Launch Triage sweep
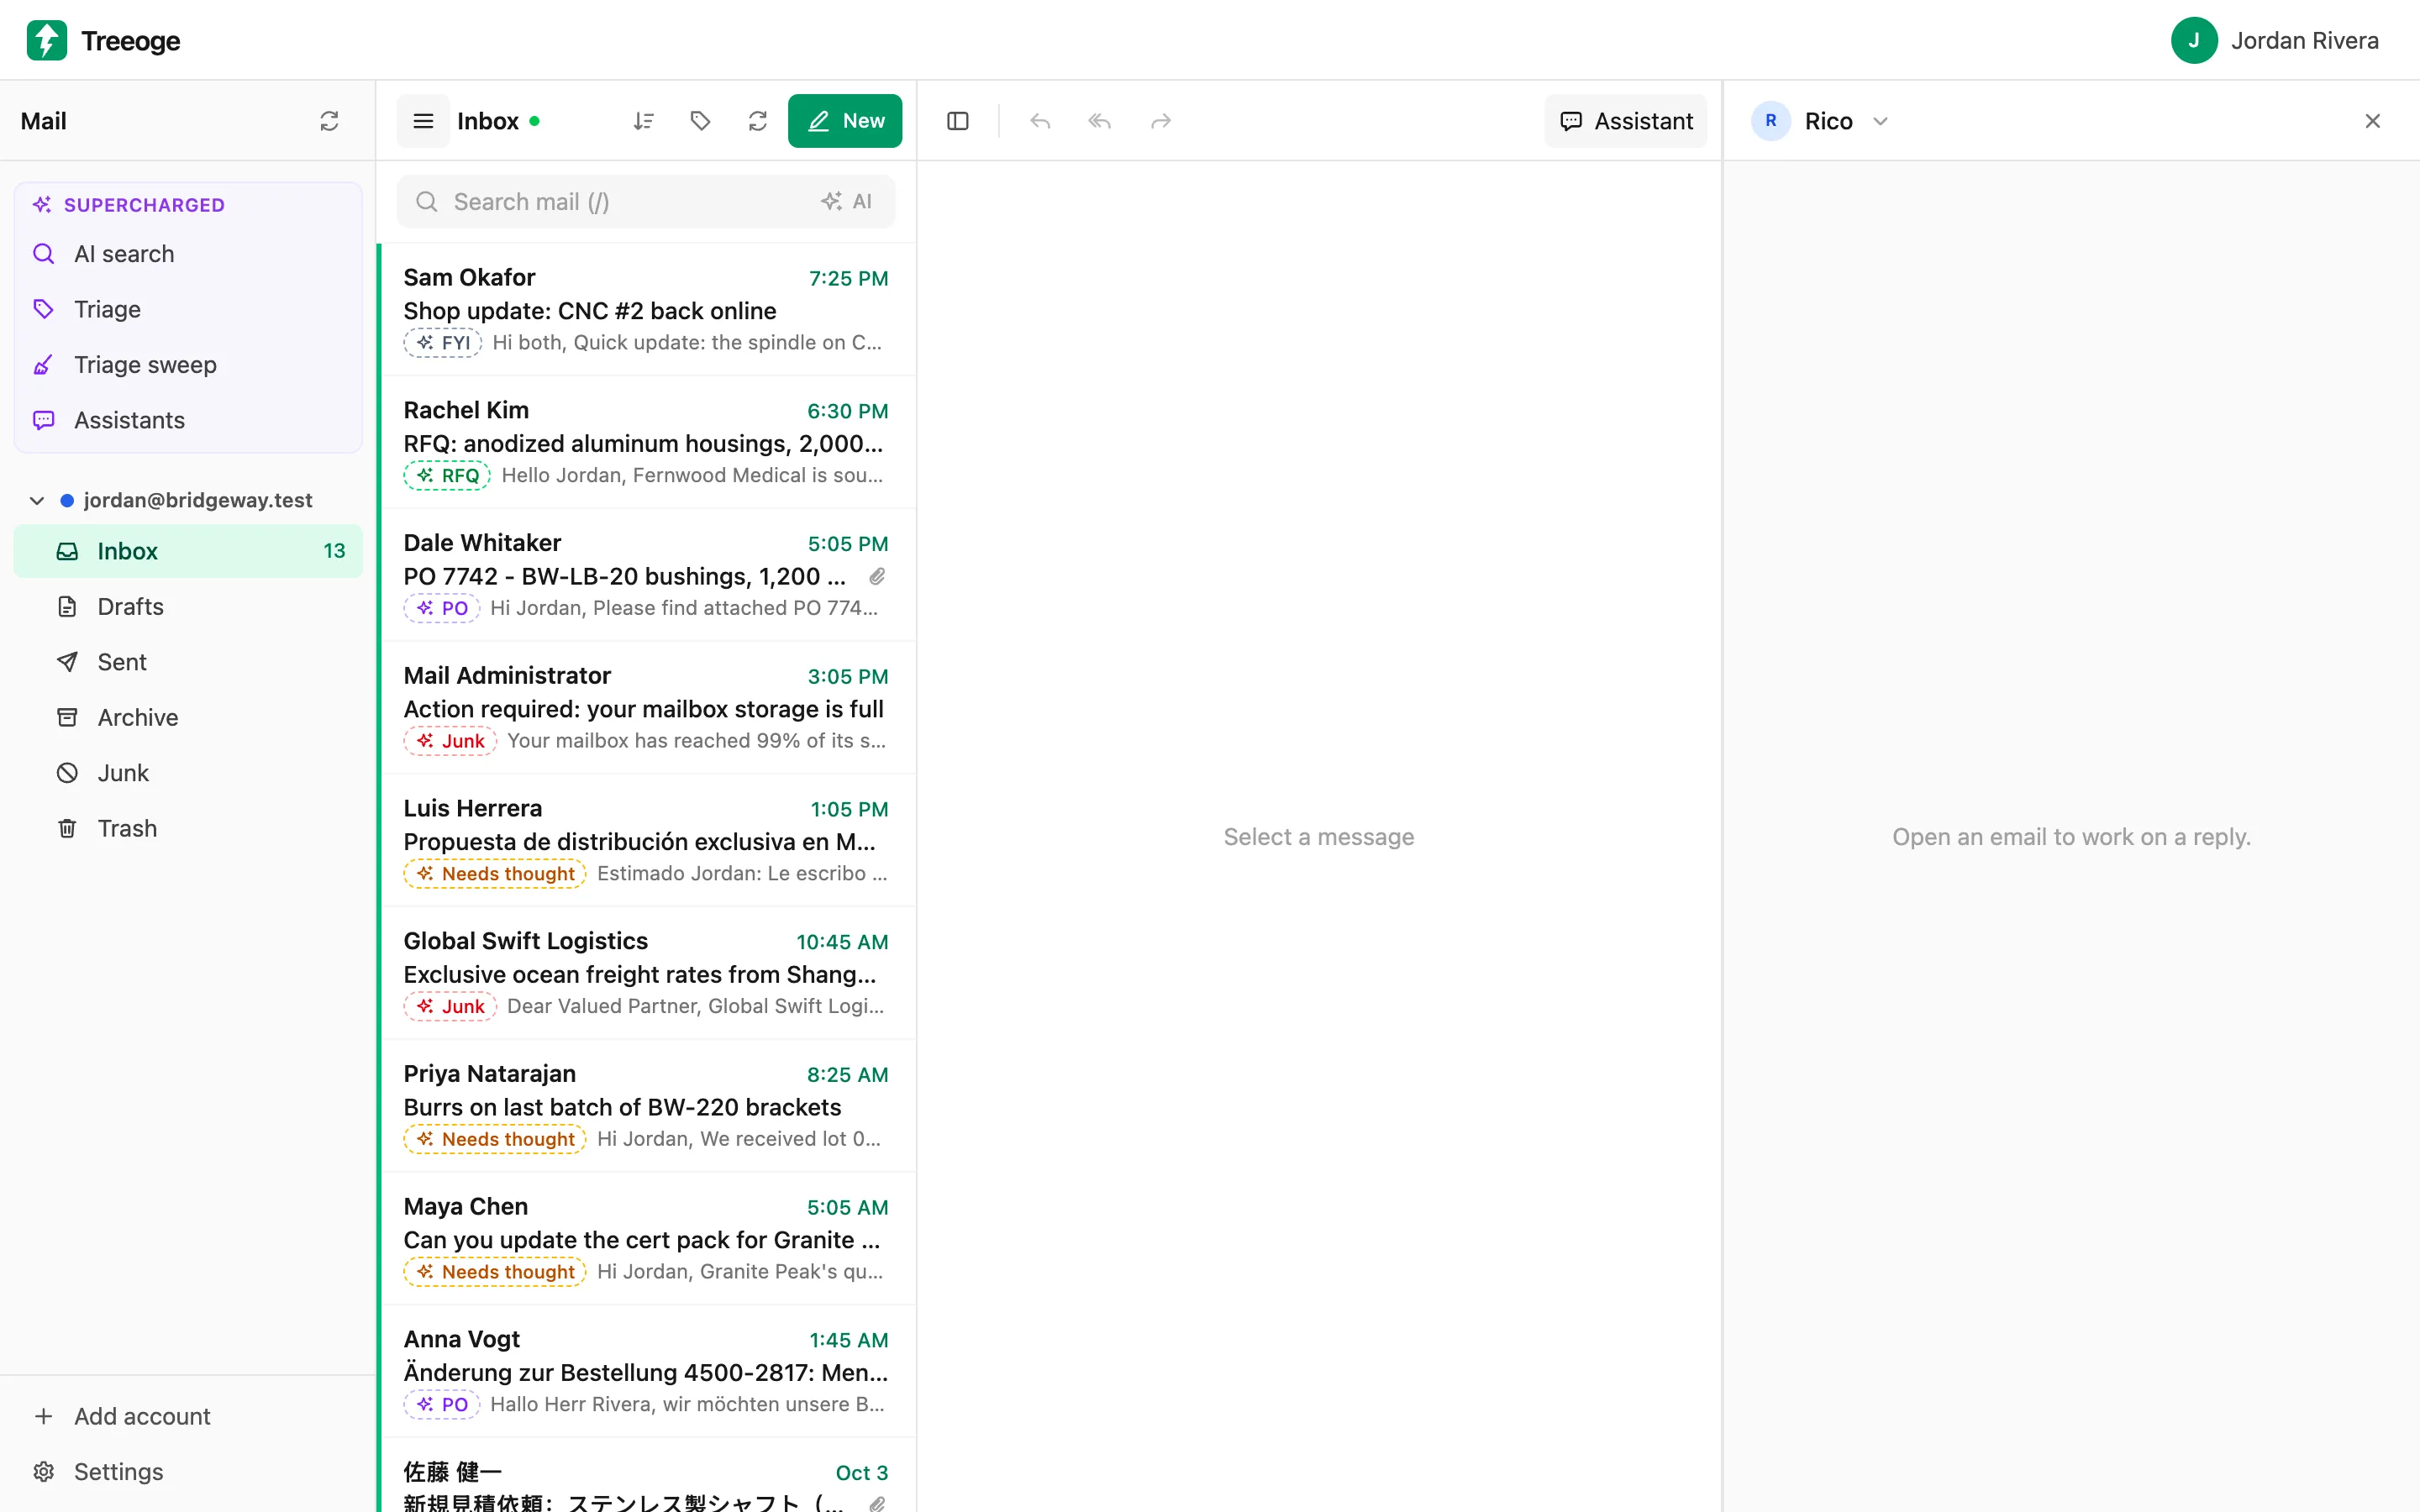Viewport: 2420px width, 1512px height. point(188,365)
